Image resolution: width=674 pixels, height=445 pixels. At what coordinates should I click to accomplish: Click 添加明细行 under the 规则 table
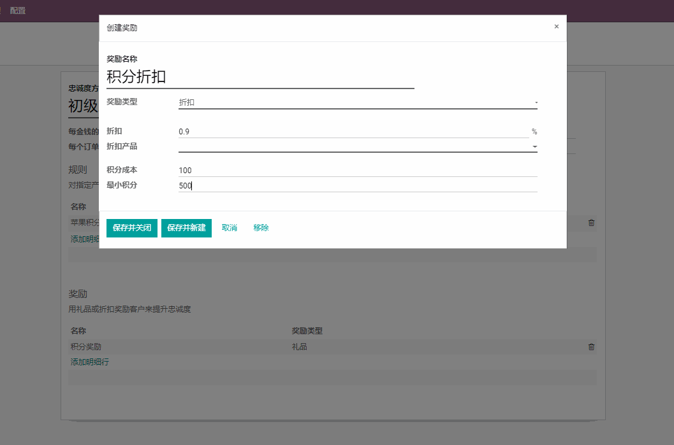click(x=84, y=239)
